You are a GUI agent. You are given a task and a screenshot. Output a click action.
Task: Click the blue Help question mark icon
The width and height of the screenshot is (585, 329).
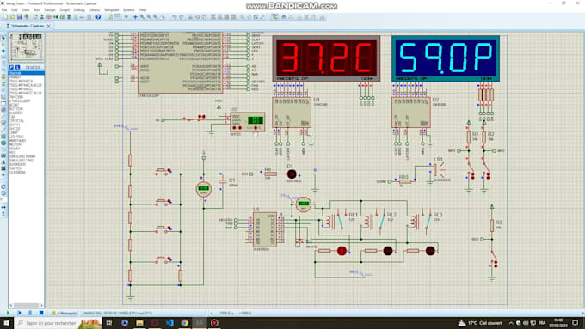(98, 17)
